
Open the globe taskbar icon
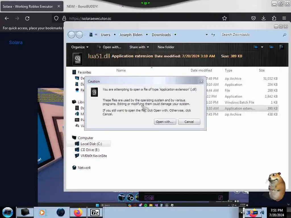coord(61,212)
